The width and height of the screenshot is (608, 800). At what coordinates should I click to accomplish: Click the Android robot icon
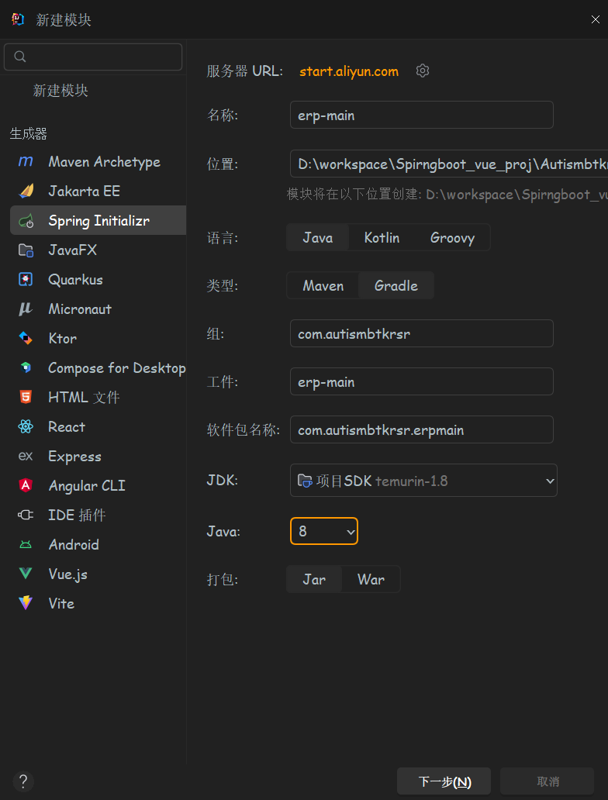(x=26, y=544)
